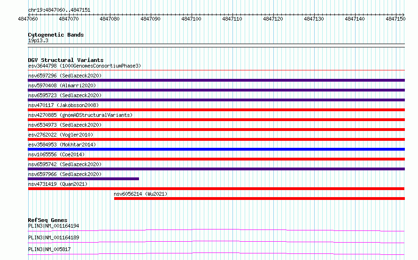Viewport: 418px width, 260px height.
Task: Select the purple bar under nsv6595723
Action: coord(216,100)
